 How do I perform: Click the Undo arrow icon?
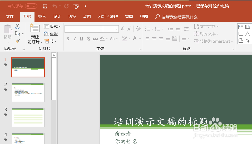click(55, 6)
